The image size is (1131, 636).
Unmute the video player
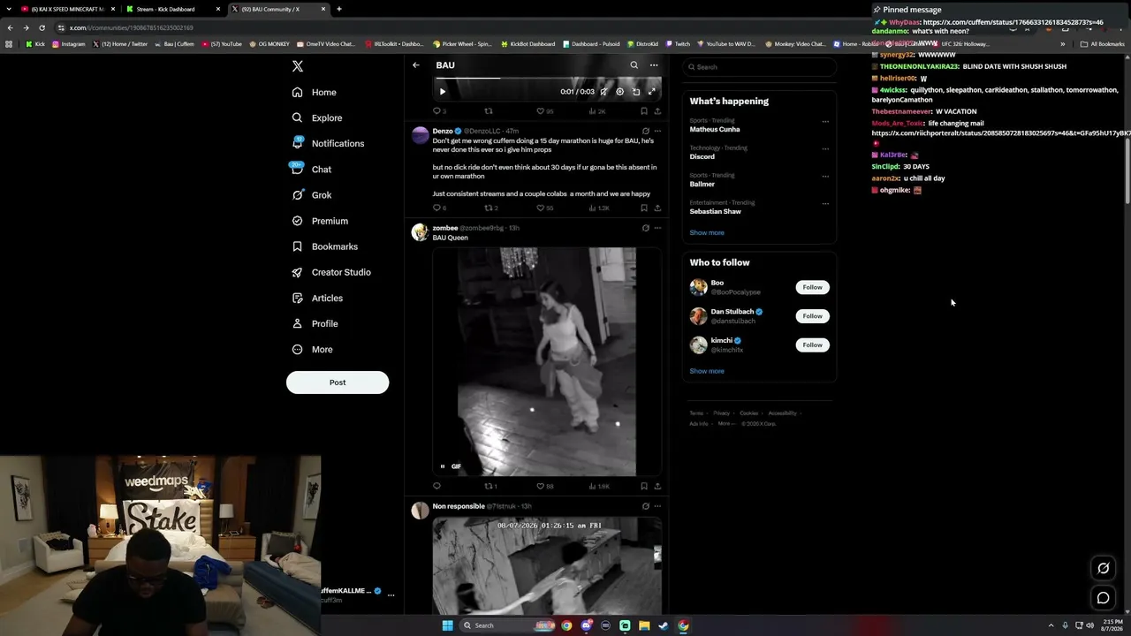coord(603,92)
